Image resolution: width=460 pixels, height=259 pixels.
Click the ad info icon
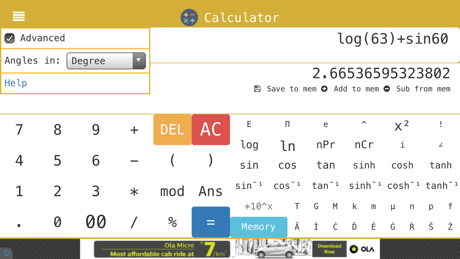click(x=6, y=253)
